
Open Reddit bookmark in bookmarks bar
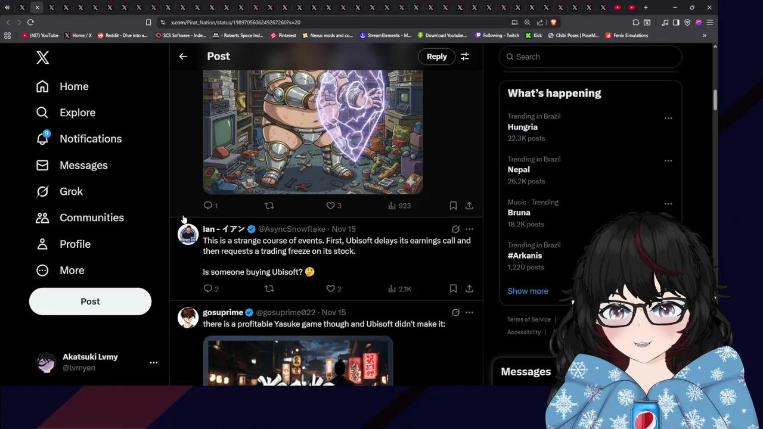pyautogui.click(x=122, y=35)
